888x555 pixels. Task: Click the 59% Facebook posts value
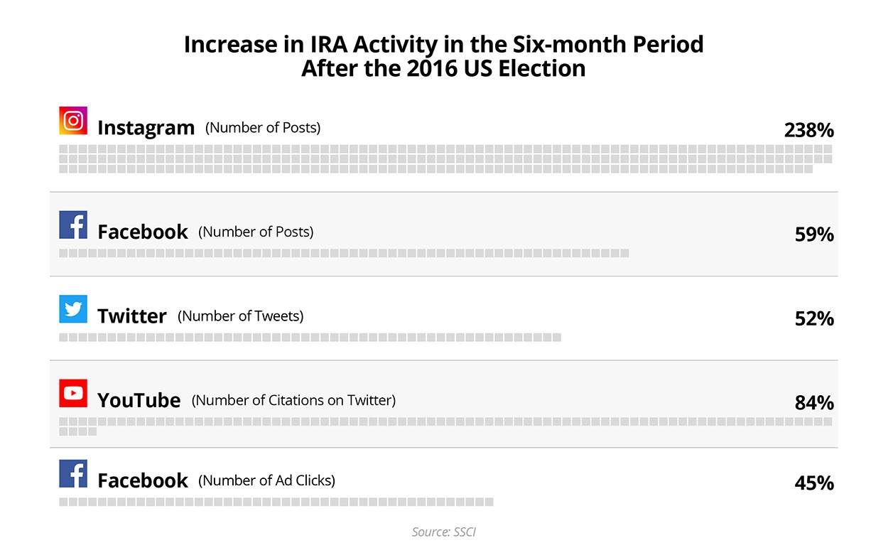coord(814,235)
